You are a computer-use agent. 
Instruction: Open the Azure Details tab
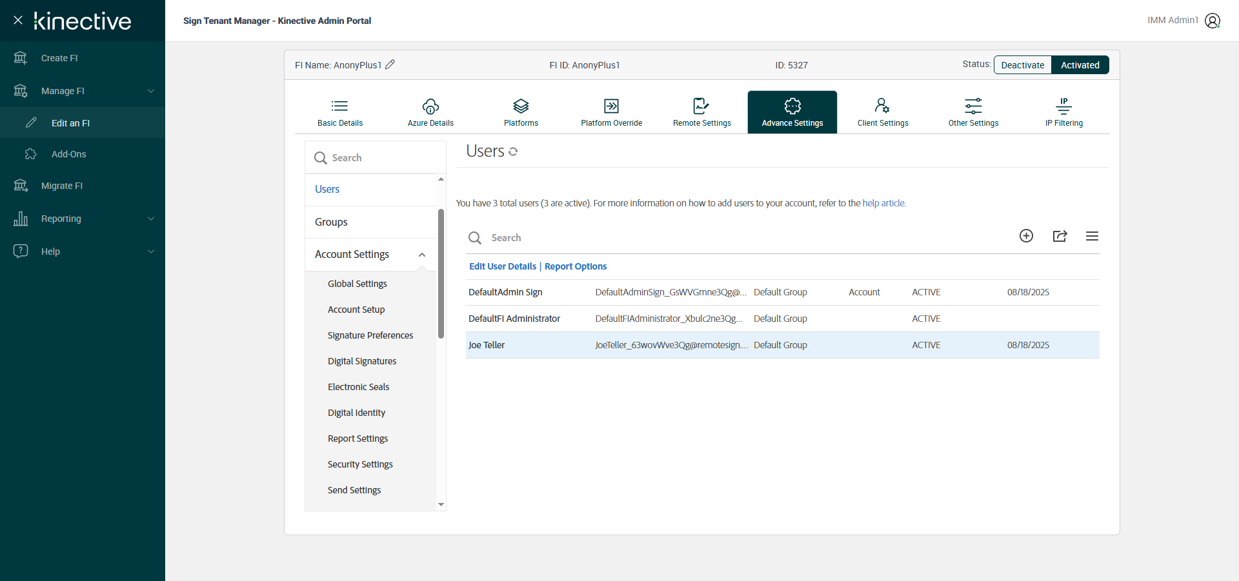point(430,112)
